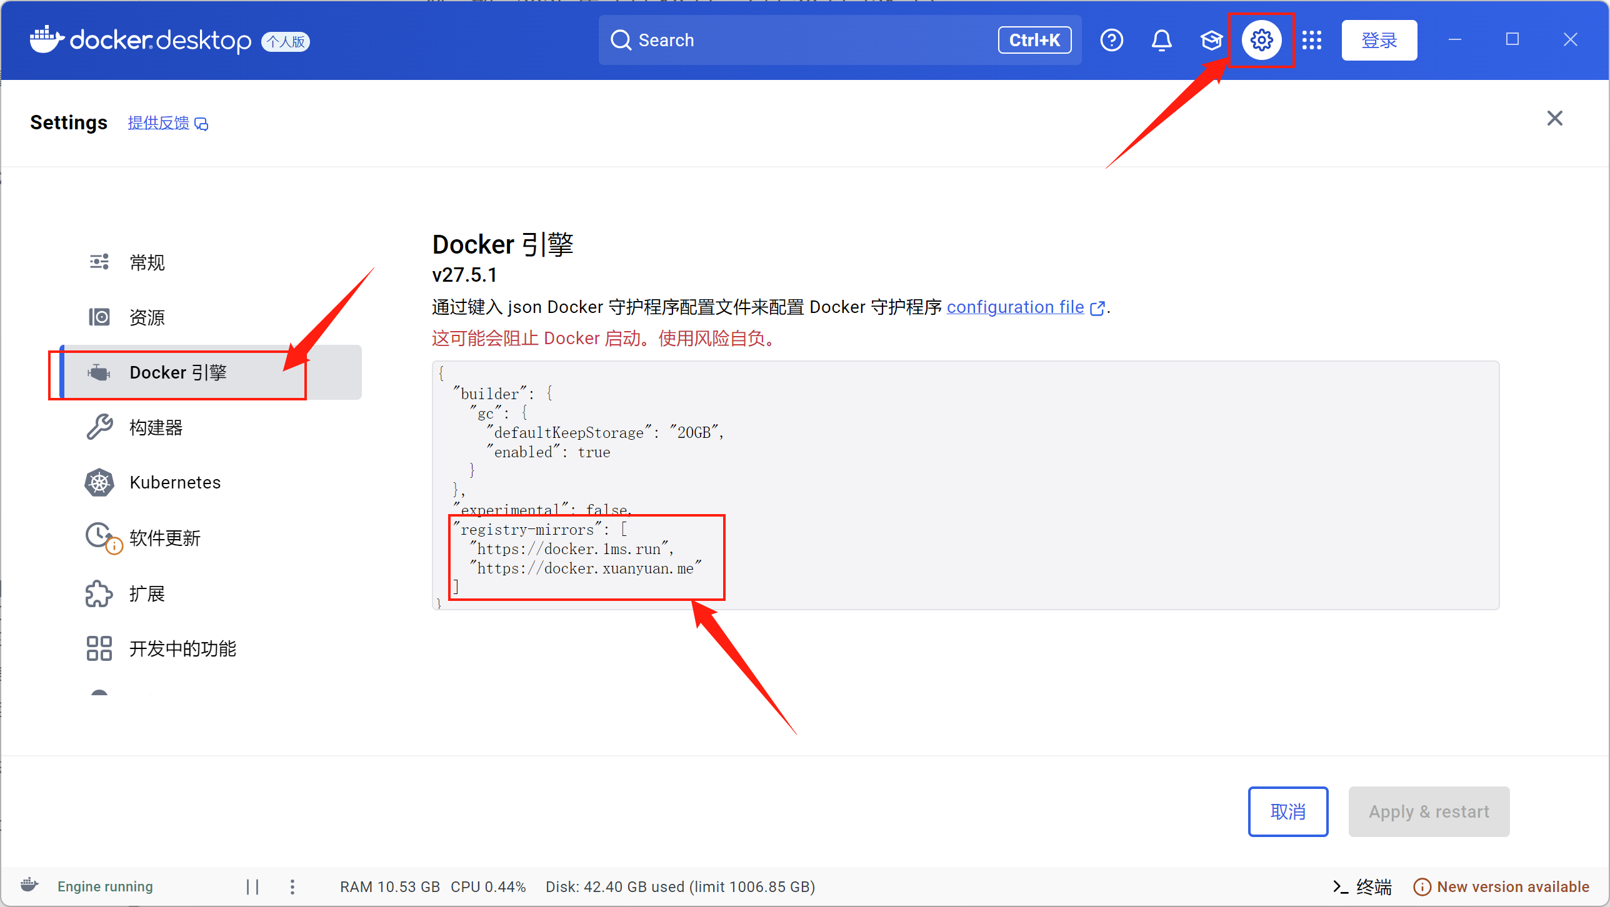Screen dimensions: 1610x907
Task: Open the 提供反馈 feedback link
Action: 159,123
